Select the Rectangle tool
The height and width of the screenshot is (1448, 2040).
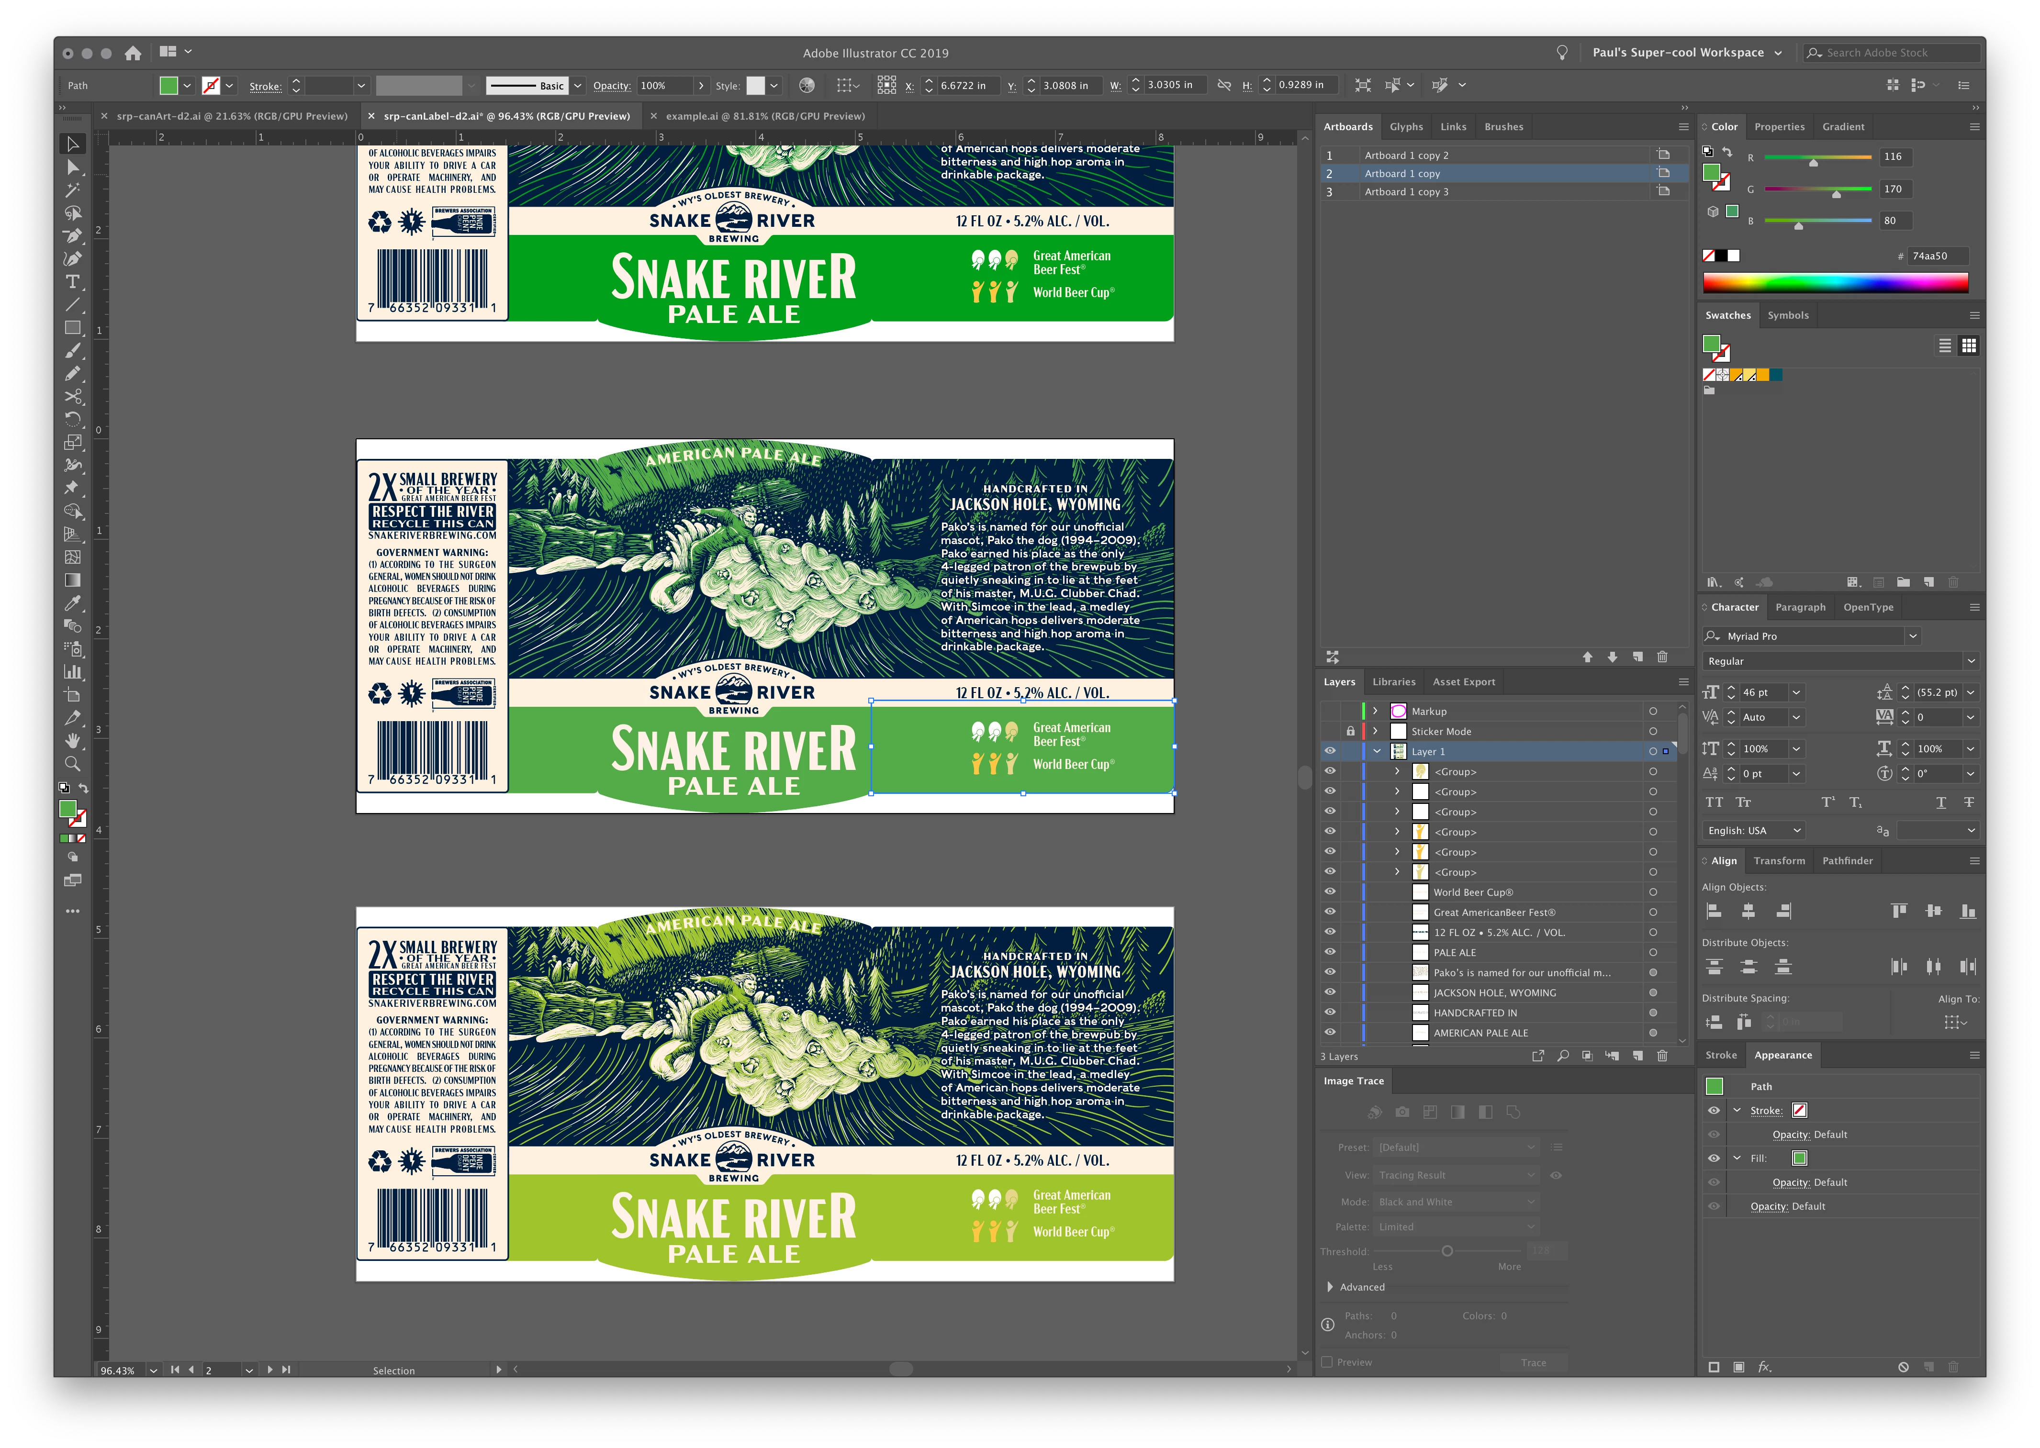coord(73,328)
